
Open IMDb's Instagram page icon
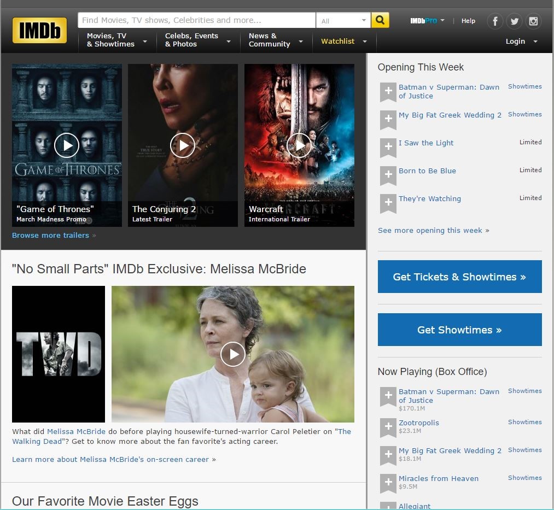coord(533,21)
